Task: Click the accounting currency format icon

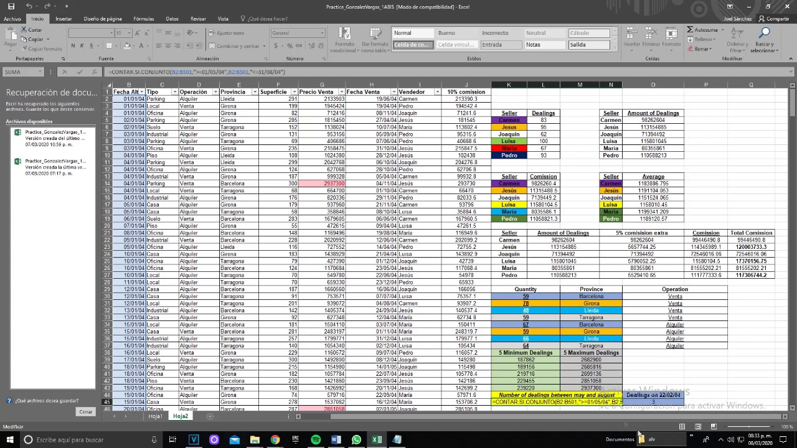Action: (276, 46)
